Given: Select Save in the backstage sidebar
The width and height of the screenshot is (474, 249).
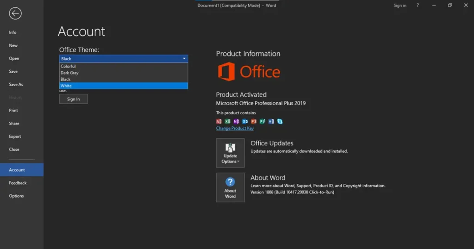Looking at the screenshot, I should 22,71.
